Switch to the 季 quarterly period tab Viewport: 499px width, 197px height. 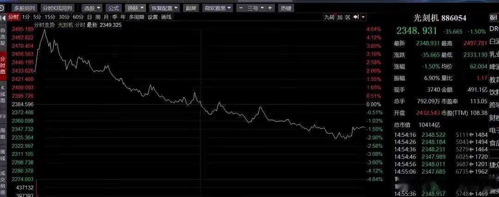pyautogui.click(x=115, y=17)
